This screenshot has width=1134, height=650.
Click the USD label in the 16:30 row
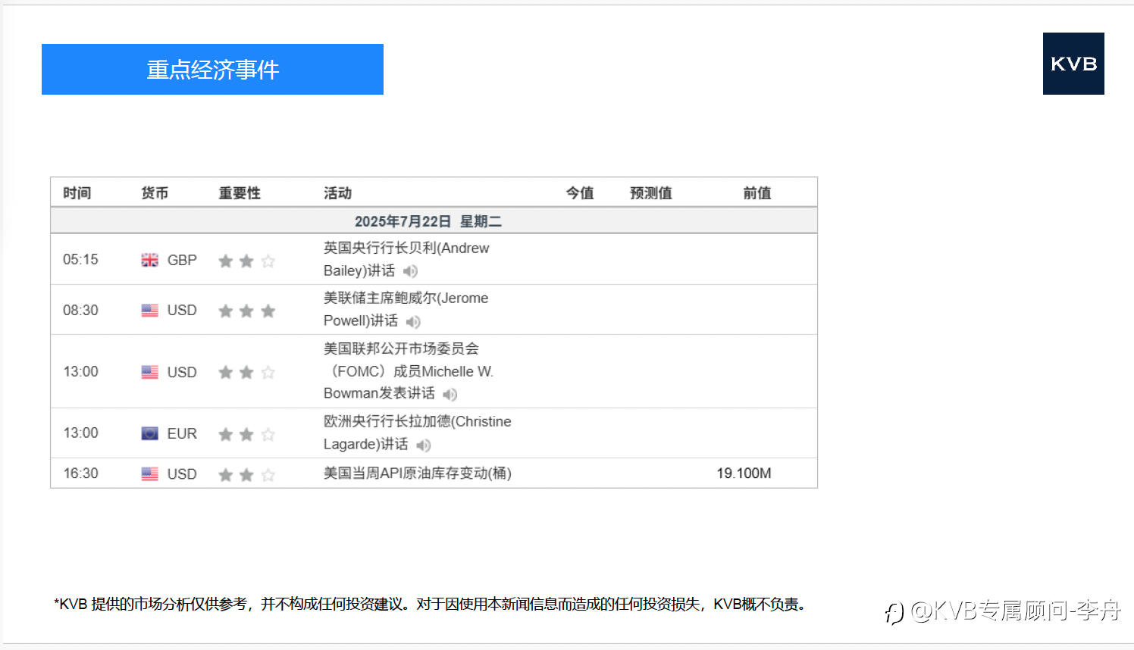pyautogui.click(x=182, y=474)
